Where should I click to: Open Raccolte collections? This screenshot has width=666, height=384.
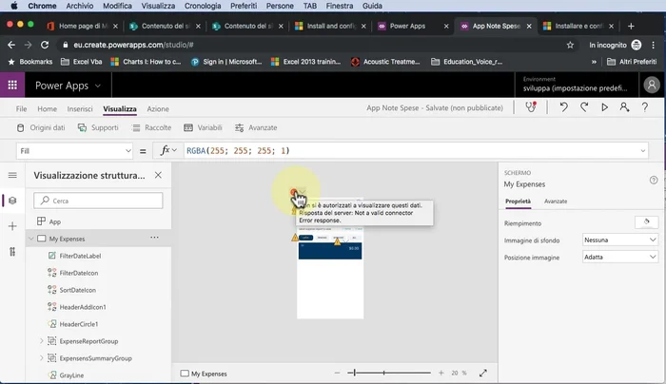click(x=151, y=127)
